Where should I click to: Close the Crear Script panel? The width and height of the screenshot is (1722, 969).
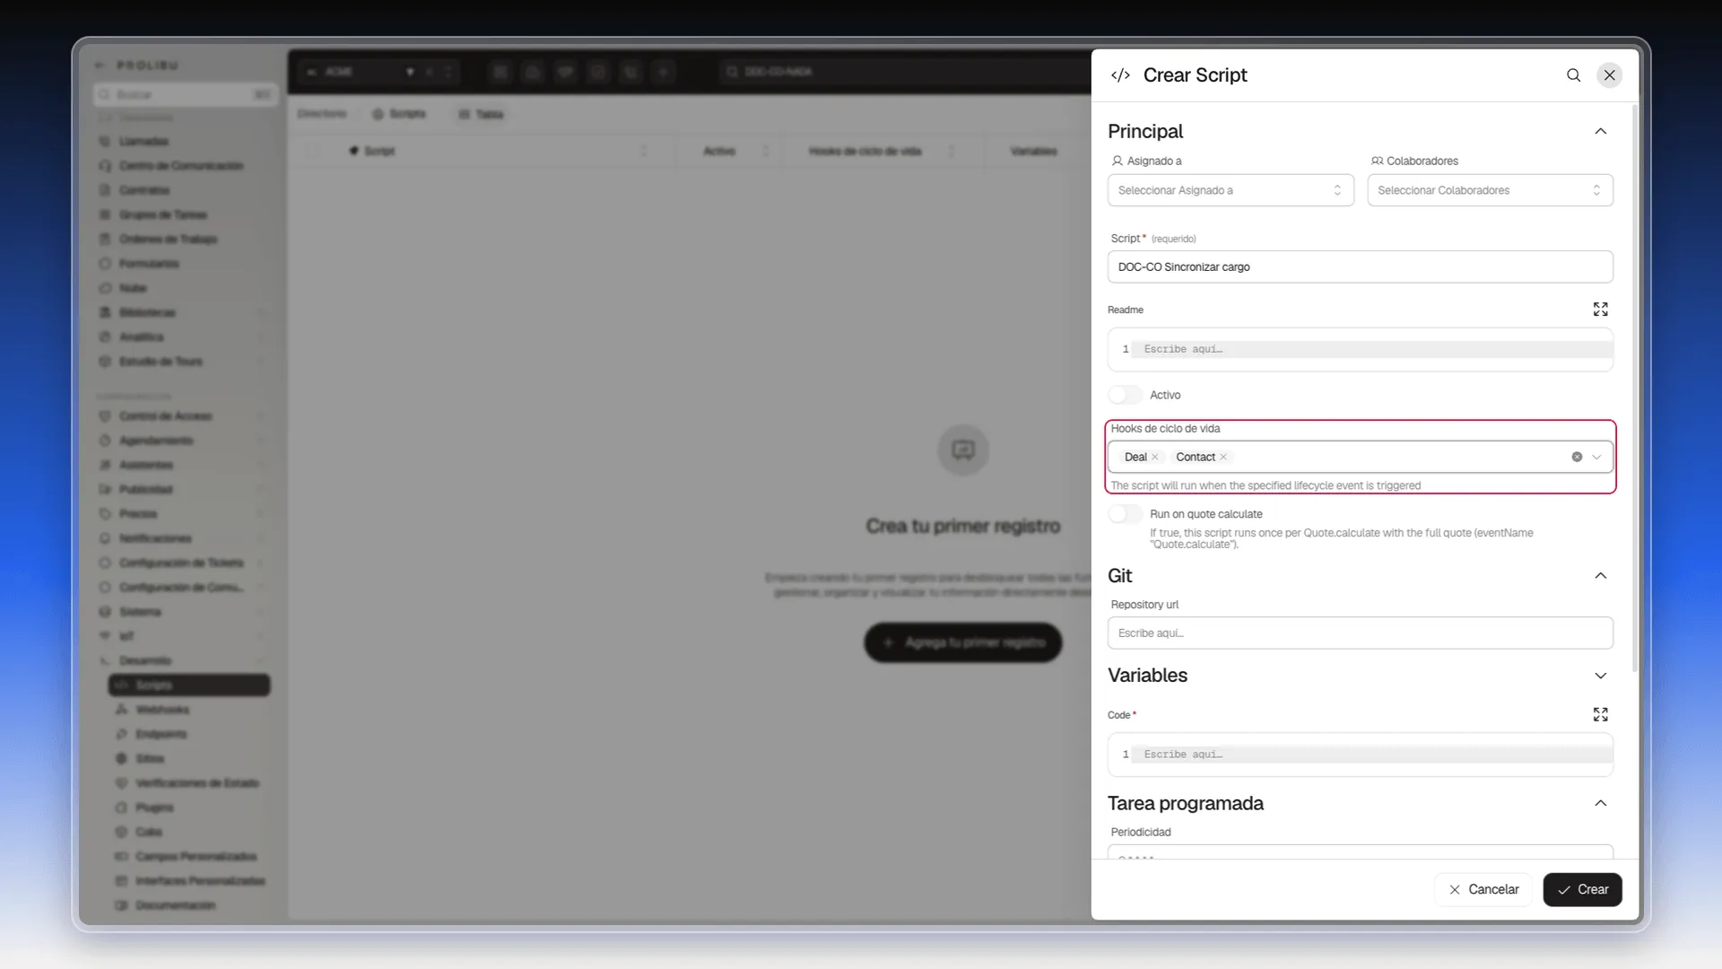click(1610, 75)
